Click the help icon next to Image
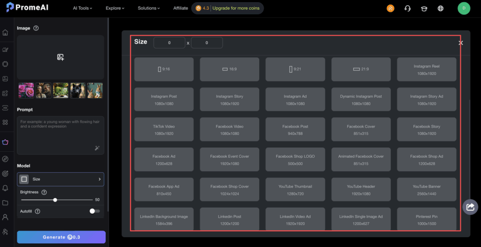Image resolution: width=481 pixels, height=247 pixels. [36, 28]
